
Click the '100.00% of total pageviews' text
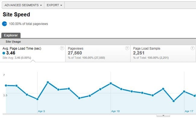[29, 24]
